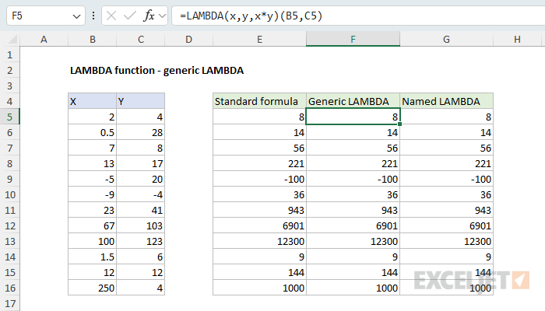545x311 pixels.
Task: Select row 13 header
Action: pyautogui.click(x=9, y=241)
